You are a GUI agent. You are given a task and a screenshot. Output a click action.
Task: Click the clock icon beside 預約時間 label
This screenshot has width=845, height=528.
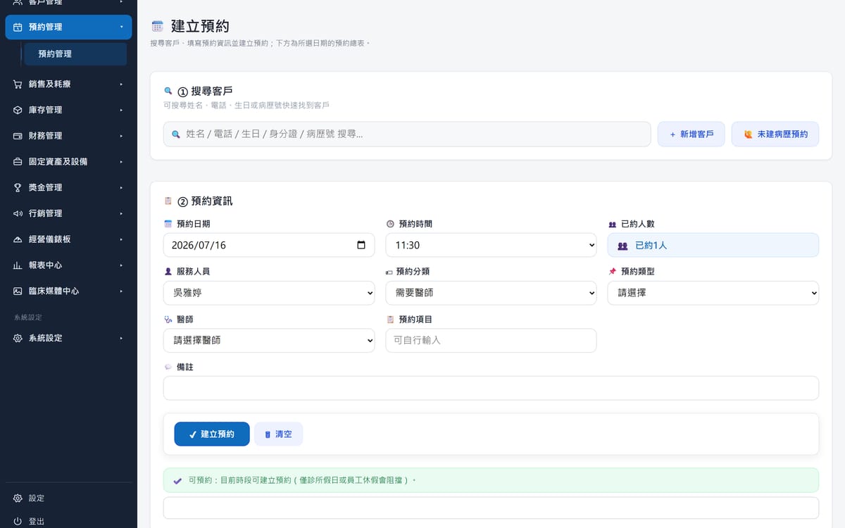tap(390, 224)
